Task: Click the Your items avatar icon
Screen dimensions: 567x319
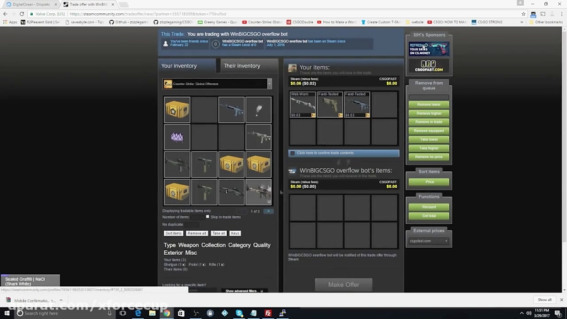Action: tap(292, 67)
